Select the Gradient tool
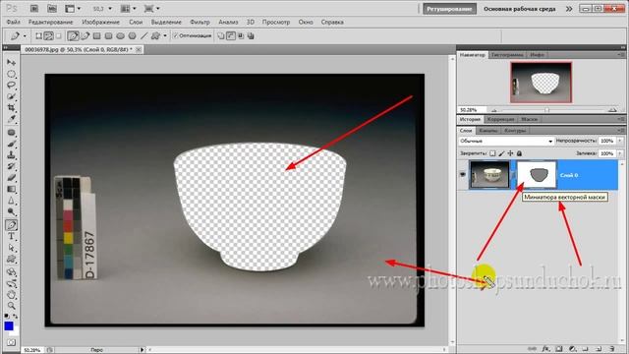This screenshot has height=354, width=629. tap(11, 189)
